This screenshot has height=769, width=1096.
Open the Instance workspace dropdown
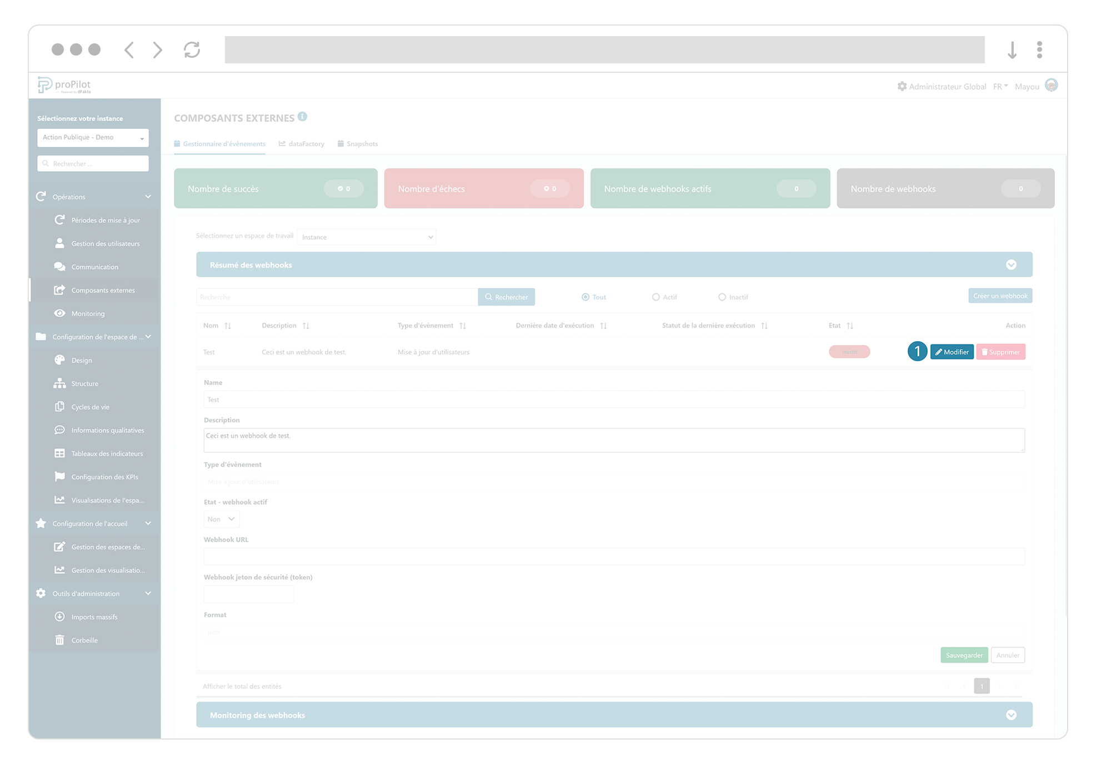coord(366,237)
